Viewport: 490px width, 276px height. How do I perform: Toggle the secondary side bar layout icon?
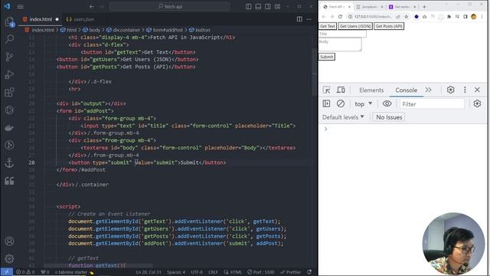(x=268, y=6)
